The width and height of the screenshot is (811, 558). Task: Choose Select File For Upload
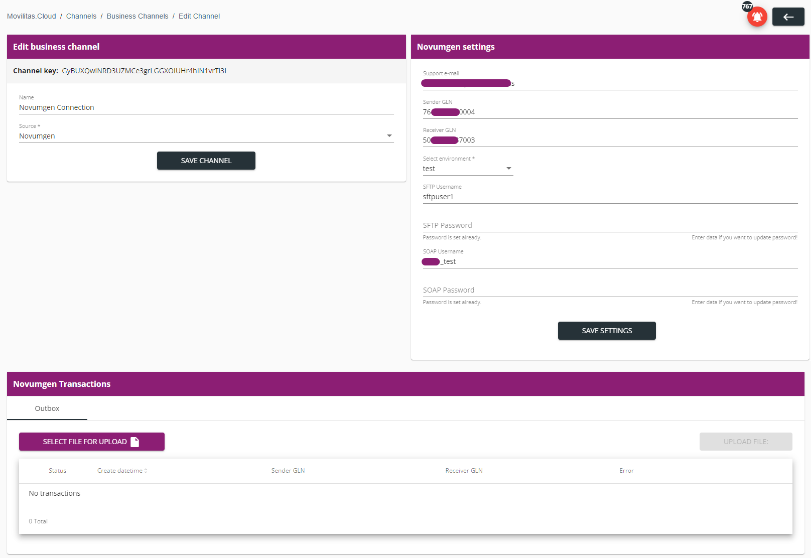pos(92,442)
